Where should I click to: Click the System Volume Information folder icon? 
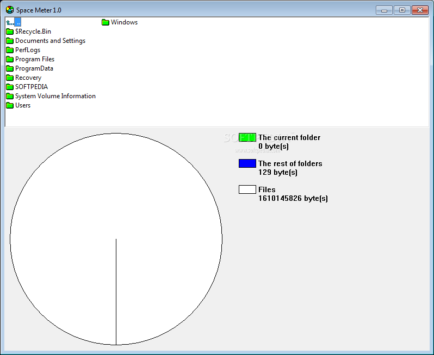tap(10, 96)
